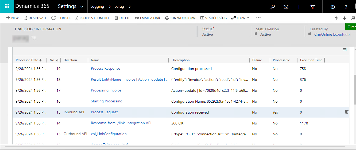Click the green Turbo badge
The width and height of the screenshot is (356, 150).
tap(351, 27)
